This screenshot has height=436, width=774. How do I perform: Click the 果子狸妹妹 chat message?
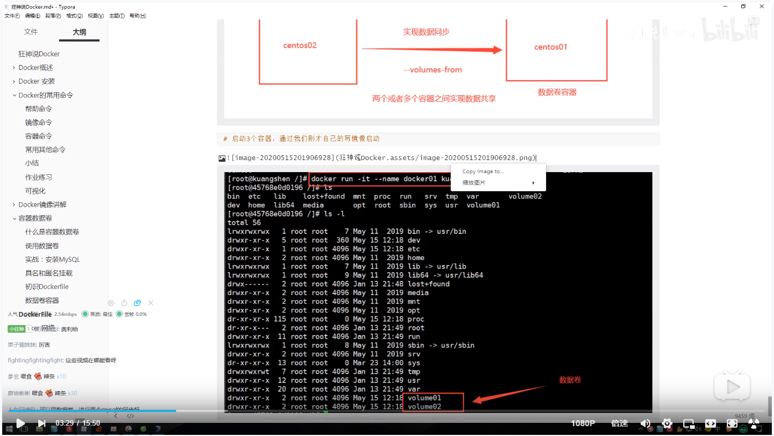[x=29, y=345]
